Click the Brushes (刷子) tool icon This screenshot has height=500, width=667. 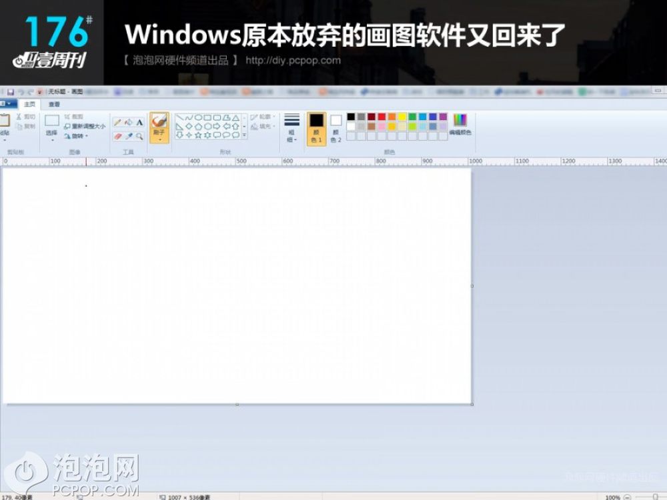click(x=159, y=121)
